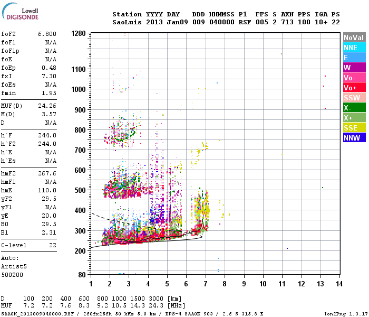
Task: Click the Artist5 auto-scaling label
Action: [x=14, y=266]
